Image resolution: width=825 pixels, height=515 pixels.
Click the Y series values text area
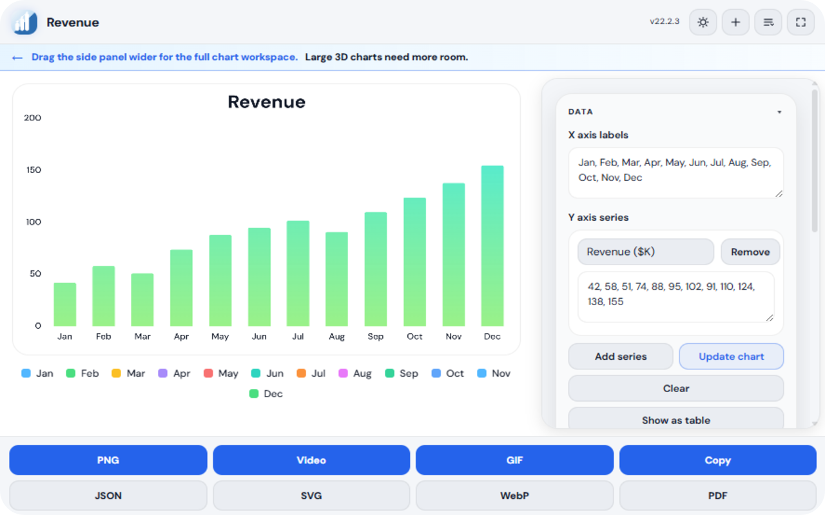click(x=676, y=297)
